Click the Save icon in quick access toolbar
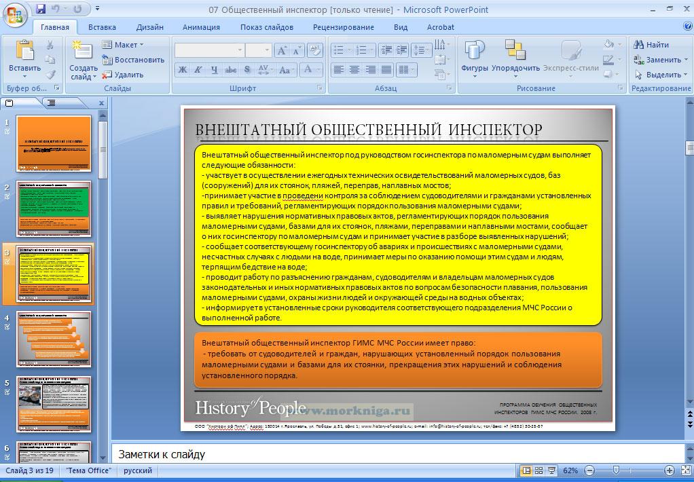 coord(41,10)
